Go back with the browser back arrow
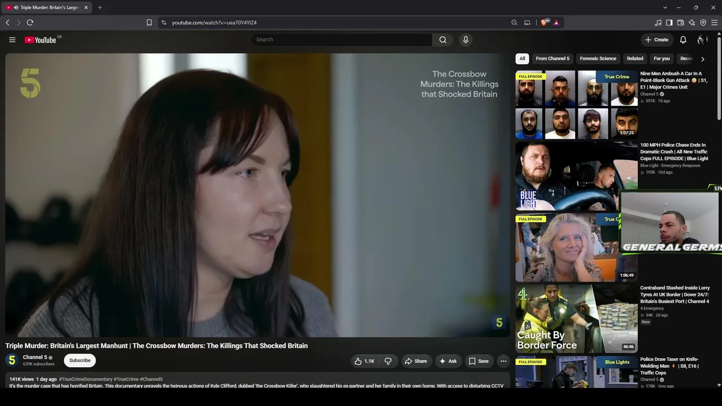 click(7, 23)
